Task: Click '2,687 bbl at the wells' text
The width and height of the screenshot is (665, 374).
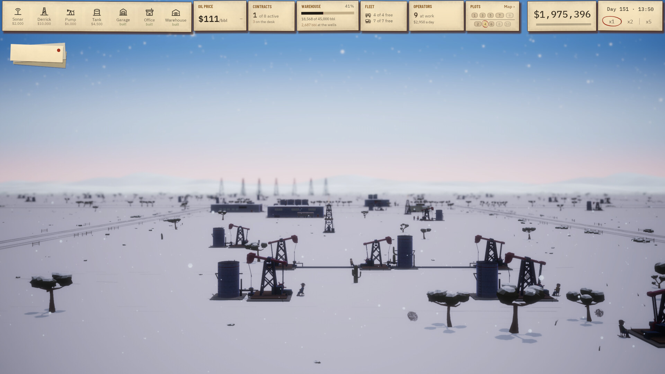Action: point(319,25)
